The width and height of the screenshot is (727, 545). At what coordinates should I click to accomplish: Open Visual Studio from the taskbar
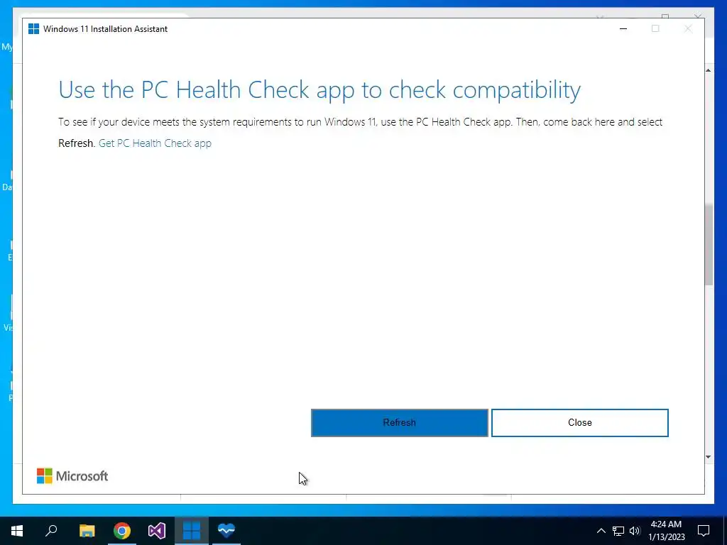[x=157, y=531]
